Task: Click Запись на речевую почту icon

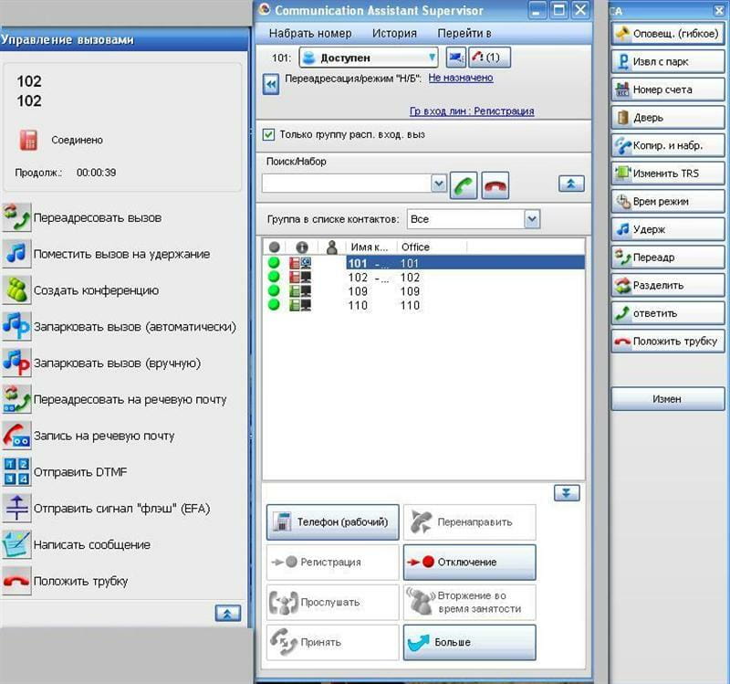Action: 16,436
